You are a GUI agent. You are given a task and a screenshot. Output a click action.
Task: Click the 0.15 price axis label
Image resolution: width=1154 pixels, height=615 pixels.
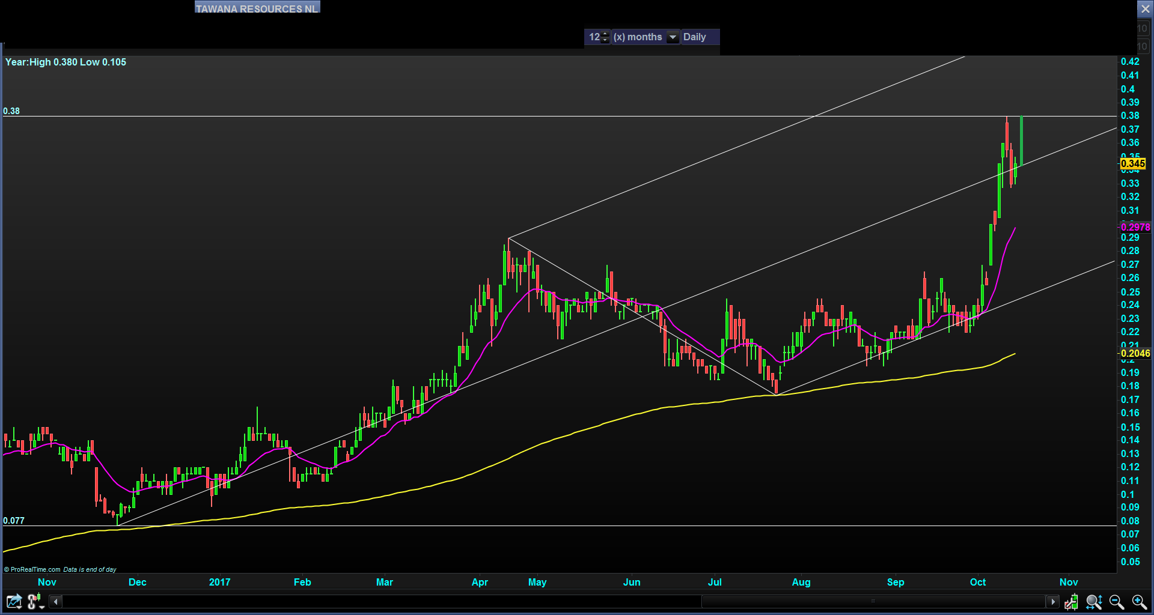(x=1130, y=427)
